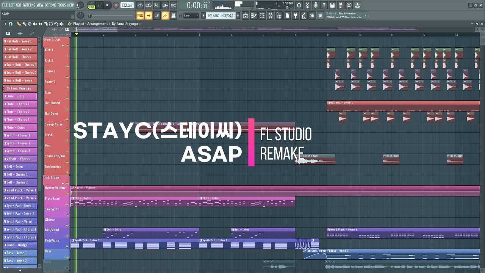Toggle the playlist snap magnet icon
Screen dimensions: 485x273
[x=11, y=24]
